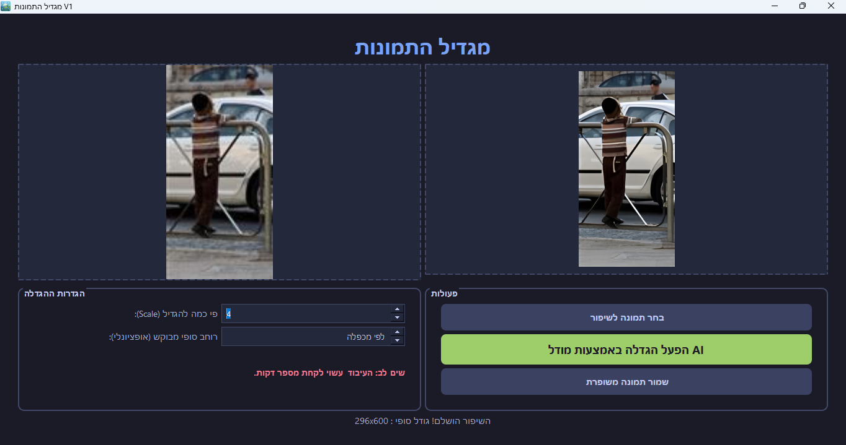Decrease the final width with down arrow
The height and width of the screenshot is (445, 846).
tap(398, 341)
